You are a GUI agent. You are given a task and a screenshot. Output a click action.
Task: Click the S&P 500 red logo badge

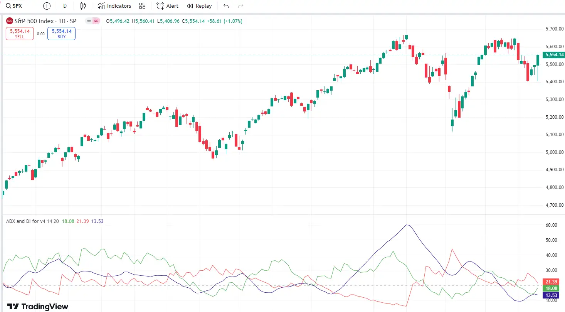[x=8, y=21]
